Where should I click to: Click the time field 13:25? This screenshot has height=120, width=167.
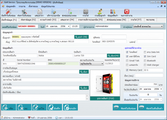click(x=75, y=26)
